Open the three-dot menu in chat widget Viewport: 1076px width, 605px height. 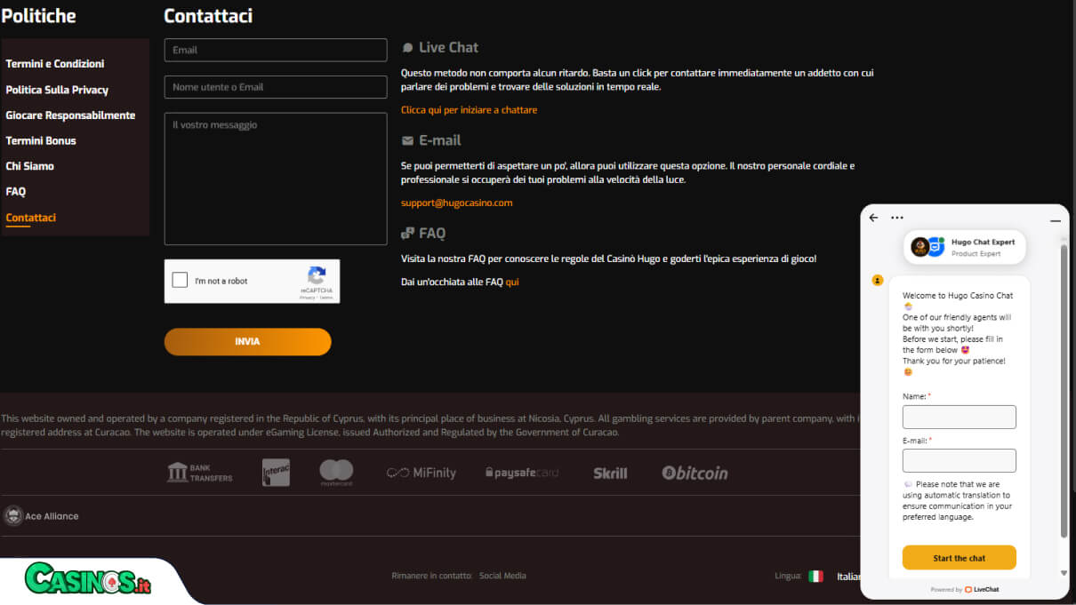point(896,218)
